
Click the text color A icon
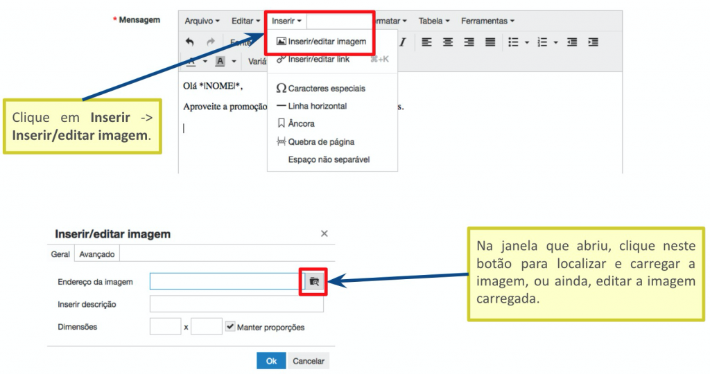(191, 61)
